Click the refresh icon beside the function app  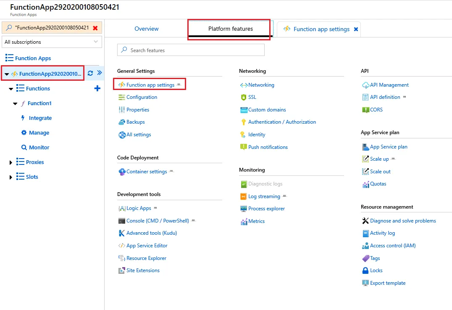point(90,73)
